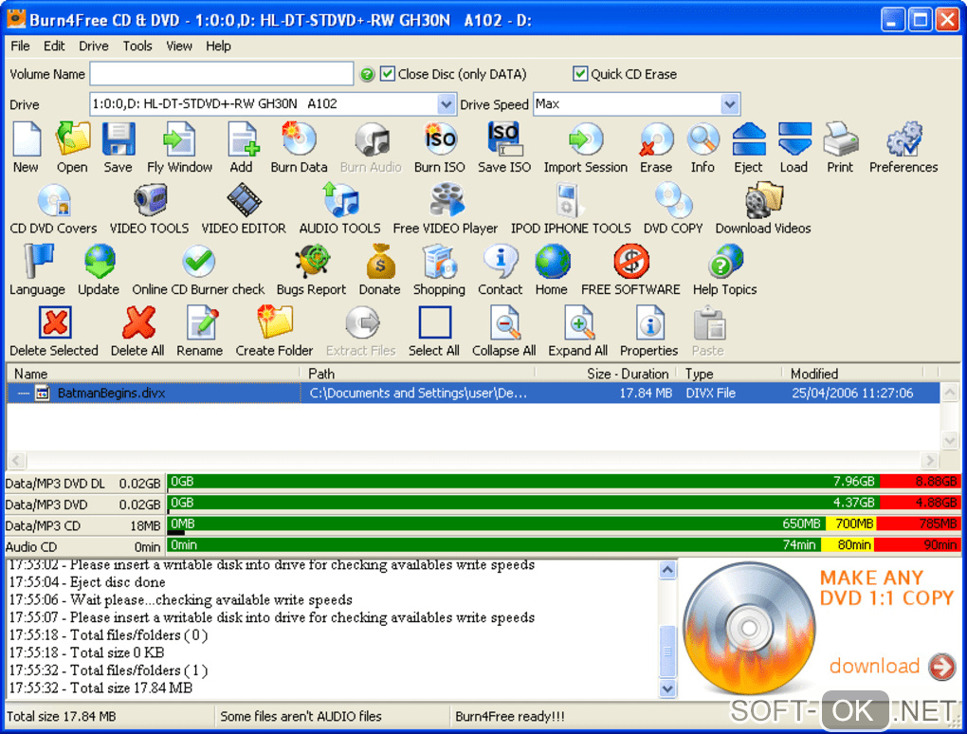The width and height of the screenshot is (967, 734).
Task: Sort the file list by Modified column
Action: (813, 374)
